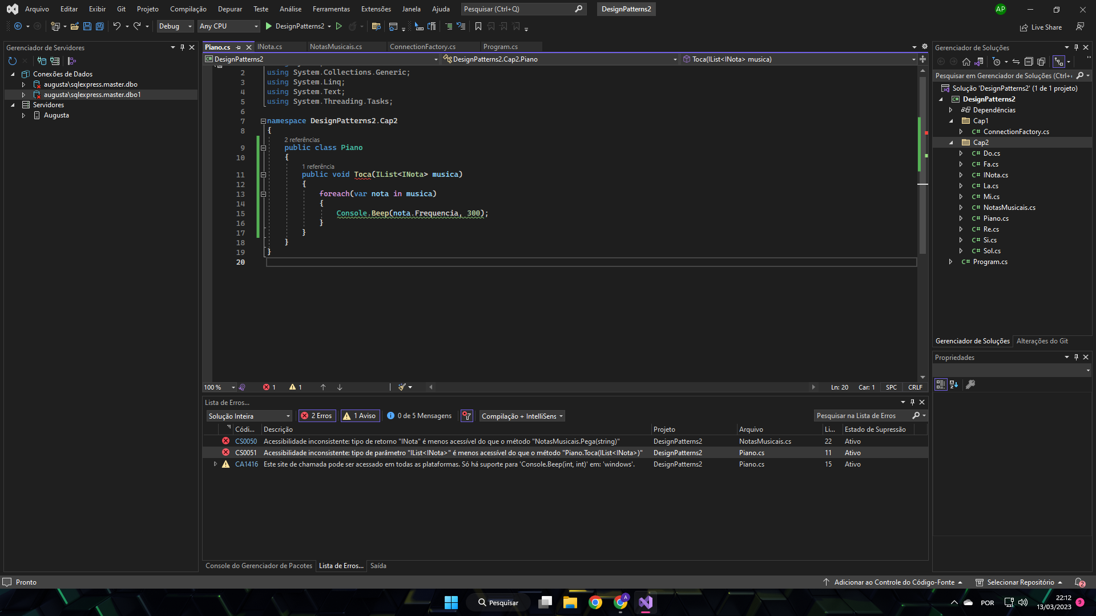Toggle the 0 de 5 Mensagens filter
1096x616 pixels.
pos(419,416)
